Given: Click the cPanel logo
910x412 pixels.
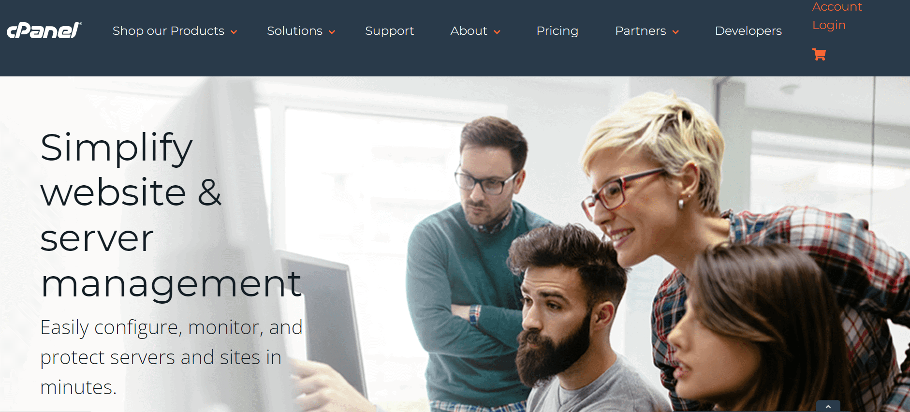Looking at the screenshot, I should (44, 30).
